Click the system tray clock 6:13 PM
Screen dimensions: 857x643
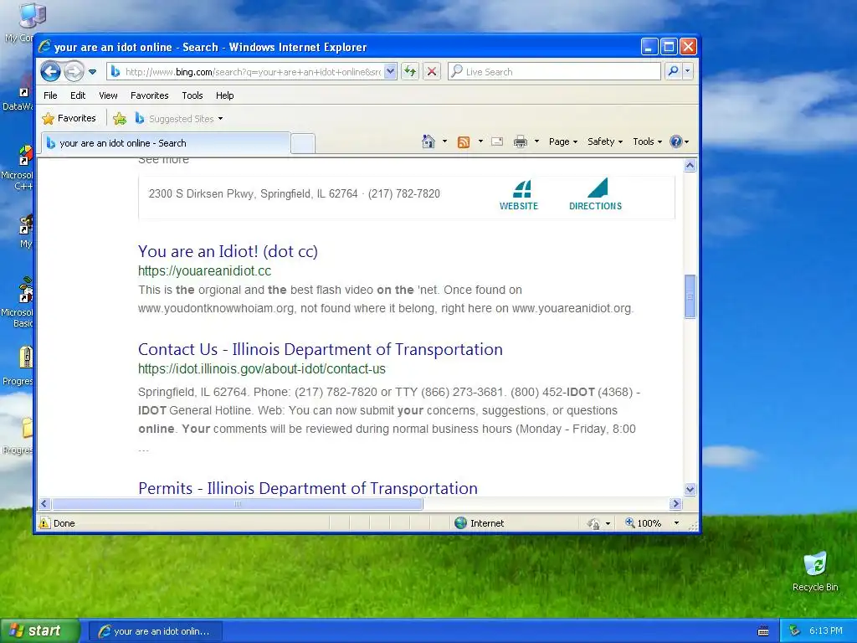tap(825, 631)
